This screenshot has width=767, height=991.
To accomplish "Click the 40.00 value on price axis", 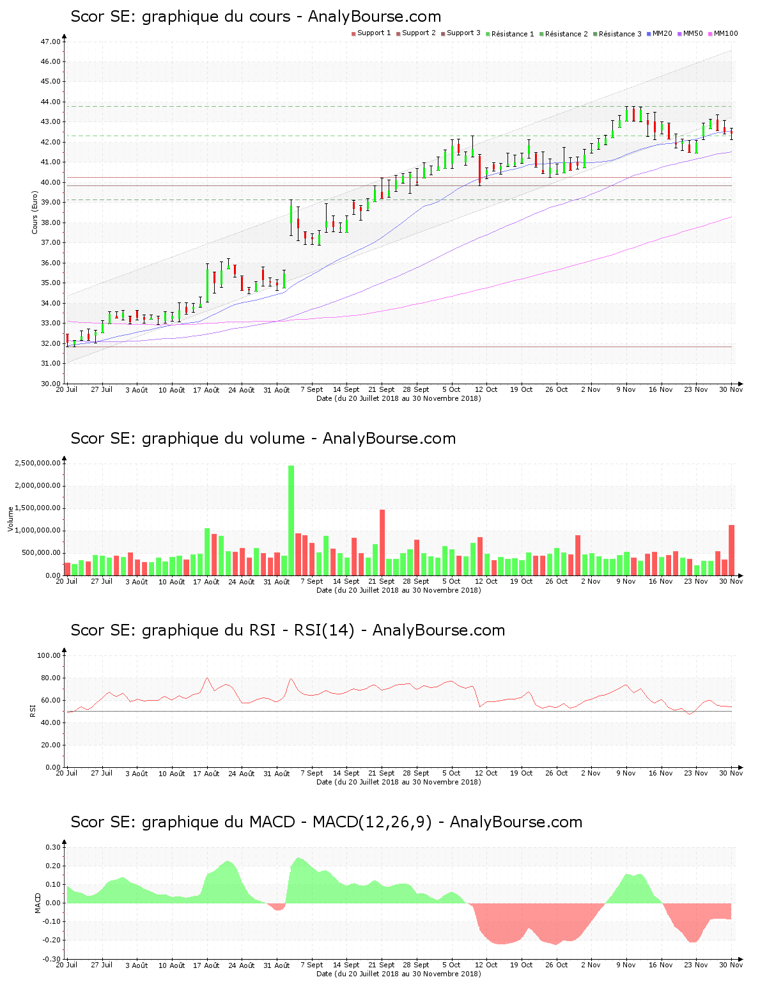I will click(50, 182).
